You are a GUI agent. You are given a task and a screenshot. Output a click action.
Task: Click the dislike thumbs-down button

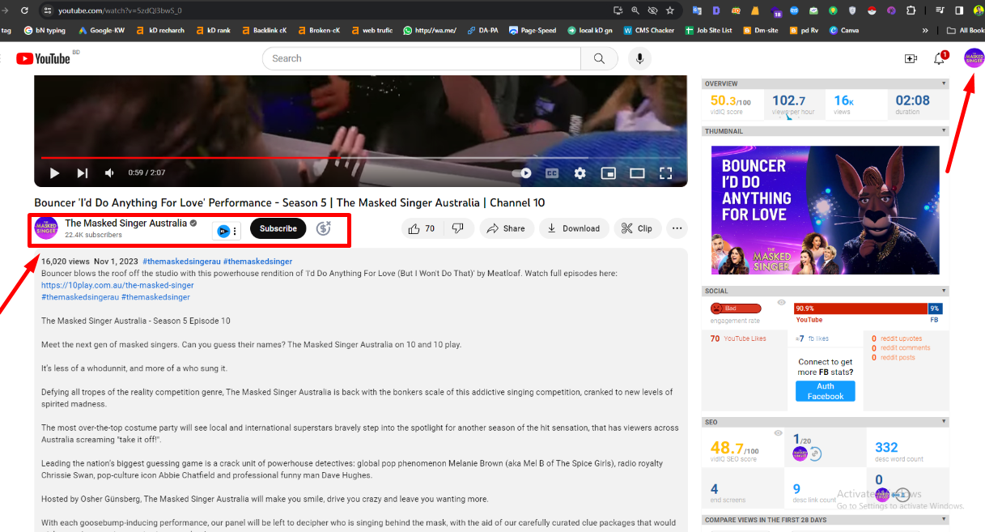[457, 228]
